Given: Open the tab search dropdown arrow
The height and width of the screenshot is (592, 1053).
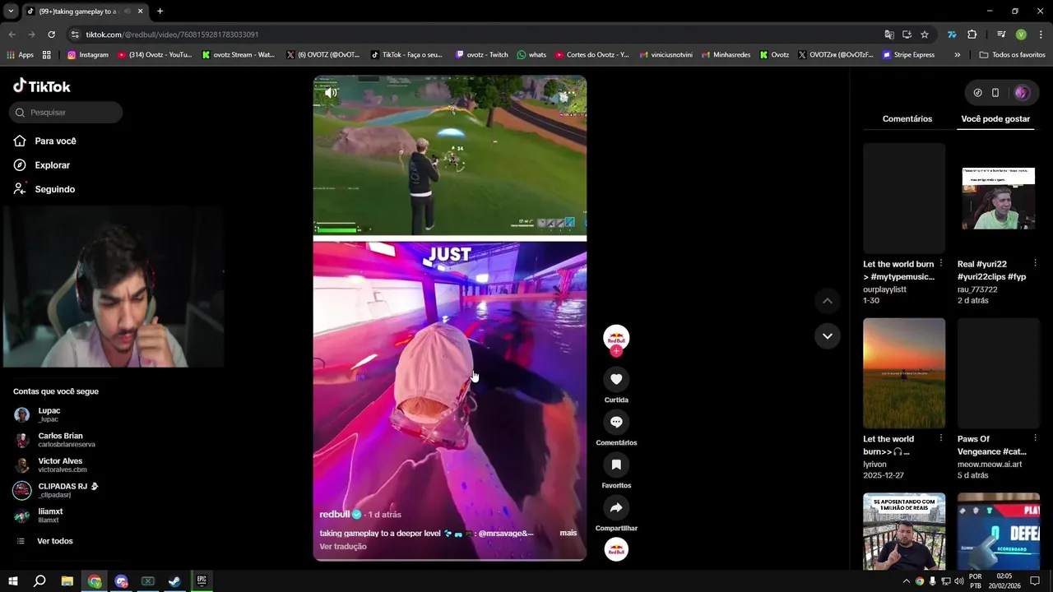Looking at the screenshot, I should tap(11, 12).
